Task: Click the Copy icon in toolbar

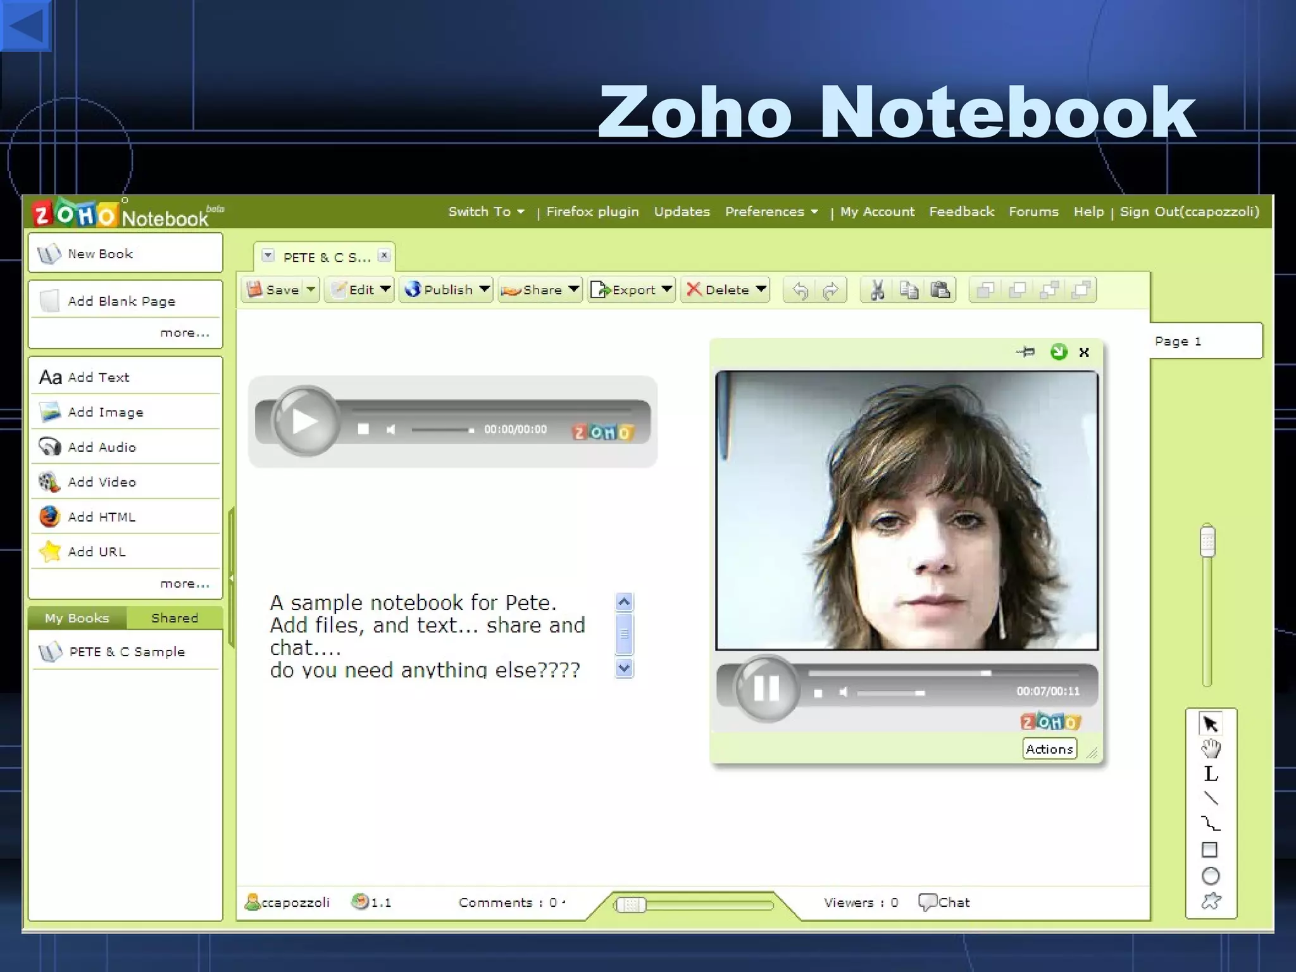Action: 909,290
